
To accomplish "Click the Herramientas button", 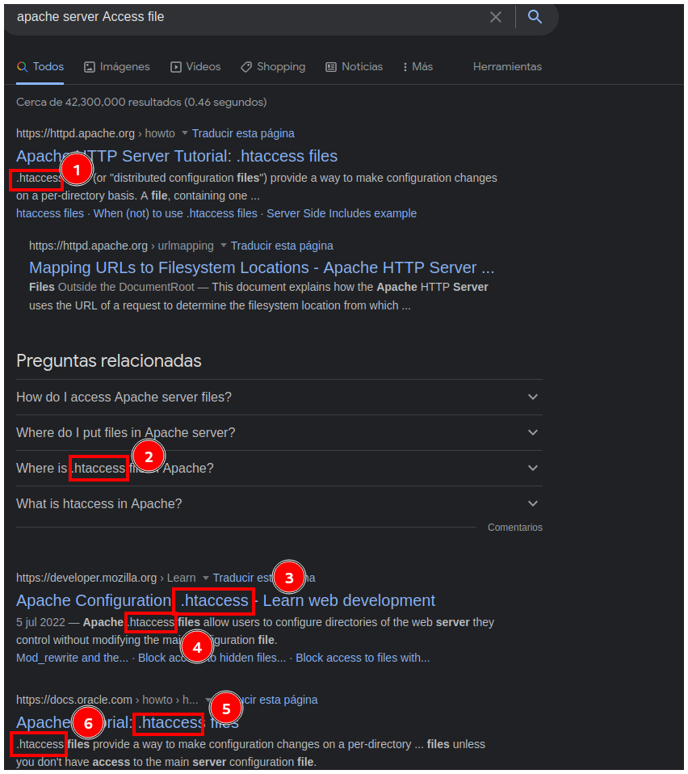I will coord(507,67).
